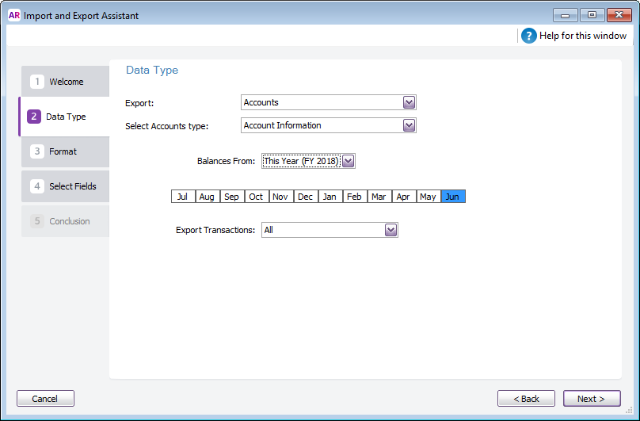
Task: Click the Back button
Action: pyautogui.click(x=526, y=399)
